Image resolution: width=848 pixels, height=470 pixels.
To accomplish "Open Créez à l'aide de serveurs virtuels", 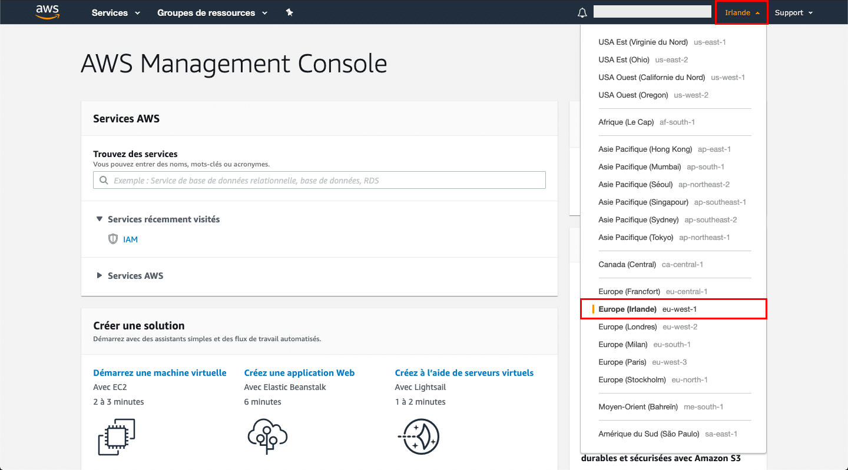I will [464, 373].
